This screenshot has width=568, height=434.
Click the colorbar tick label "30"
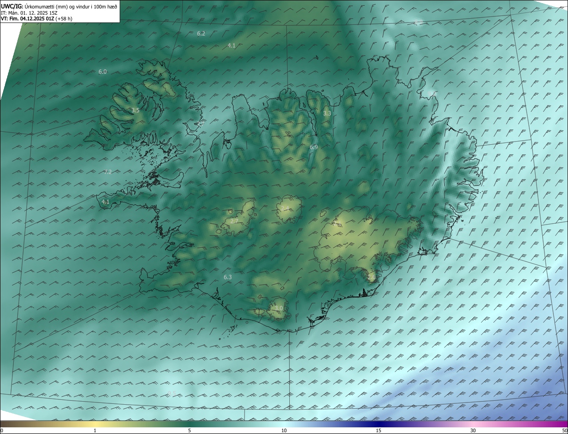[x=473, y=430]
